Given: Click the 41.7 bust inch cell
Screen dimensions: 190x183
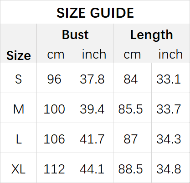Looking at the screenshot, I should (92, 139).
